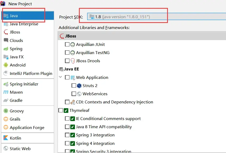Click the Web Application icon

pyautogui.click(x=73, y=78)
